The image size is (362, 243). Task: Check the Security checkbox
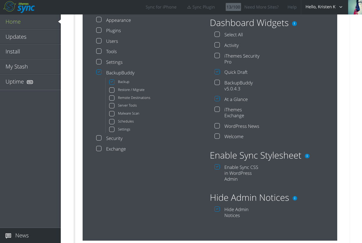click(99, 138)
